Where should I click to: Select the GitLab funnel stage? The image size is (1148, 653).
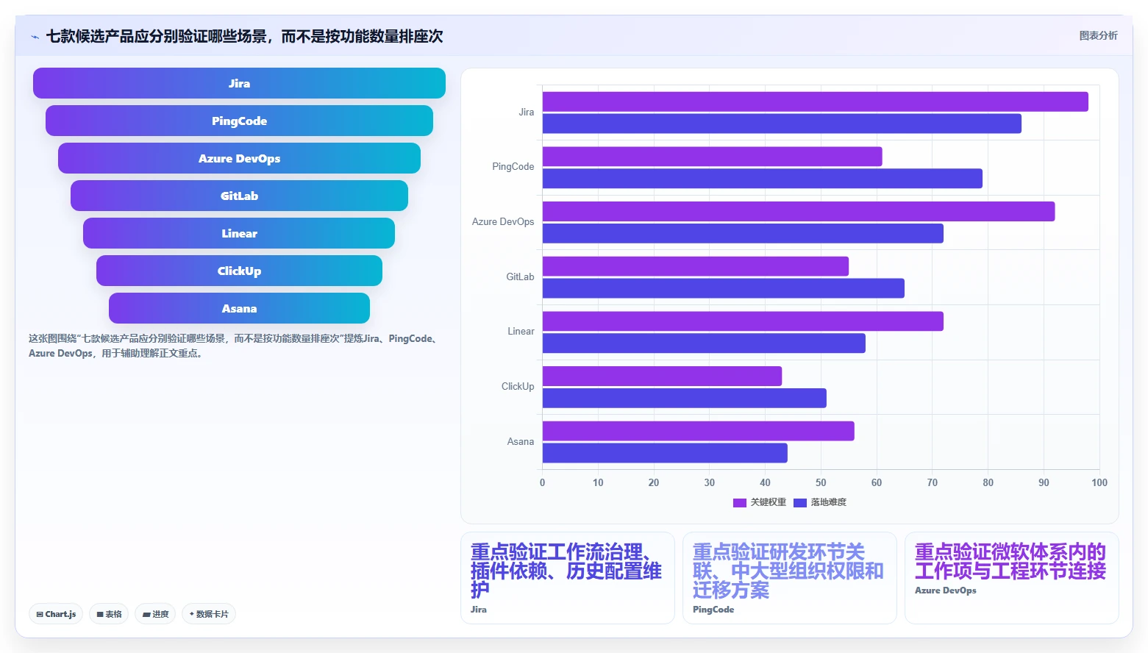(239, 196)
